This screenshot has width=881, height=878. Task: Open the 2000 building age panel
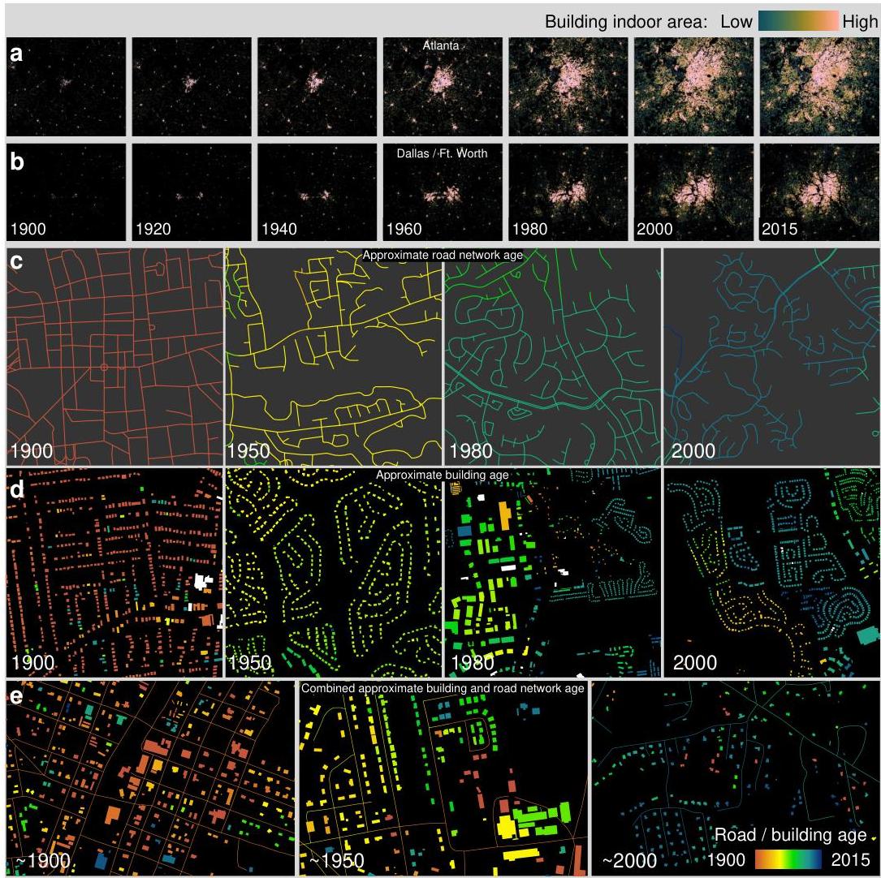pyautogui.click(x=771, y=573)
